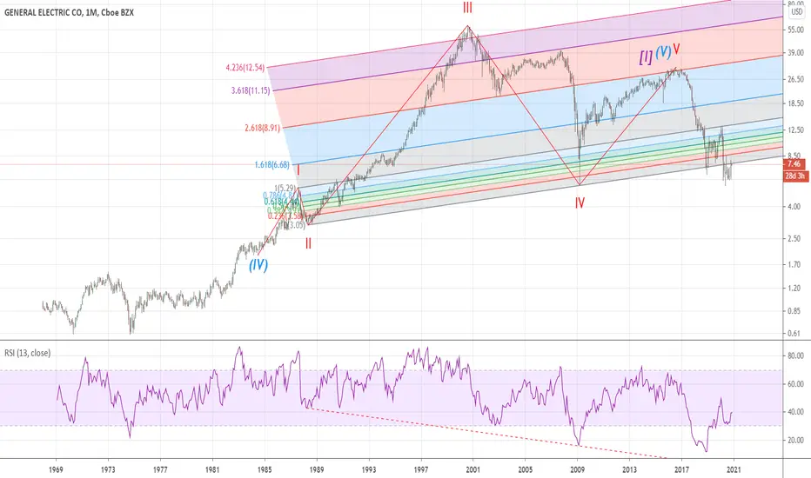
Task: Click the RSI 20.00 axis value
Action: [796, 441]
